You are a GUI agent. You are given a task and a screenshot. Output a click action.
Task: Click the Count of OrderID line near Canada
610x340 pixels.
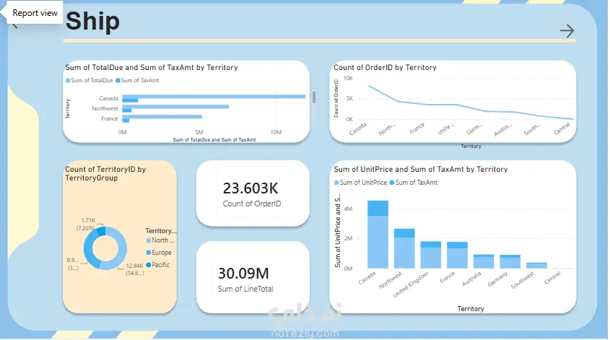[x=370, y=87]
